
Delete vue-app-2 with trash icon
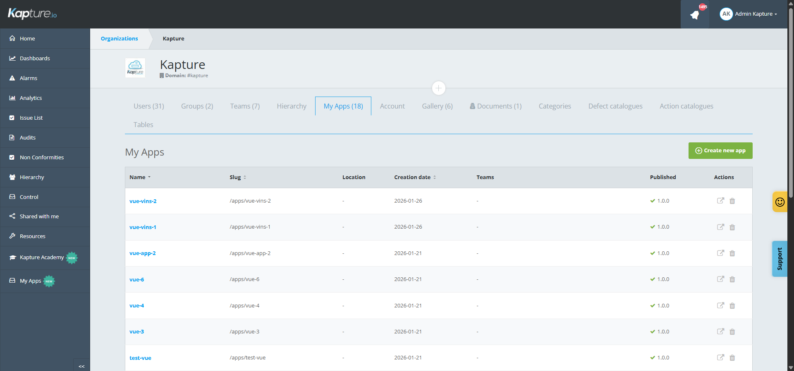point(732,253)
